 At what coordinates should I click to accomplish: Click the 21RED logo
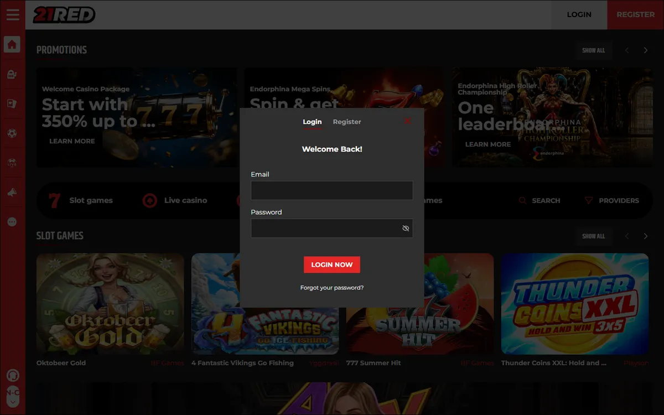click(x=64, y=15)
